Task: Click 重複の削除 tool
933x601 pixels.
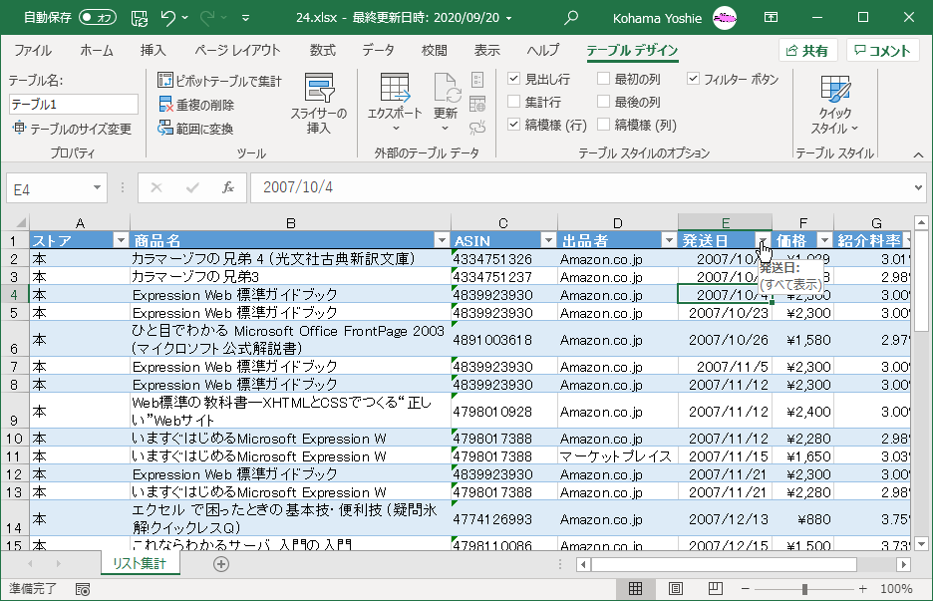Action: 197,105
